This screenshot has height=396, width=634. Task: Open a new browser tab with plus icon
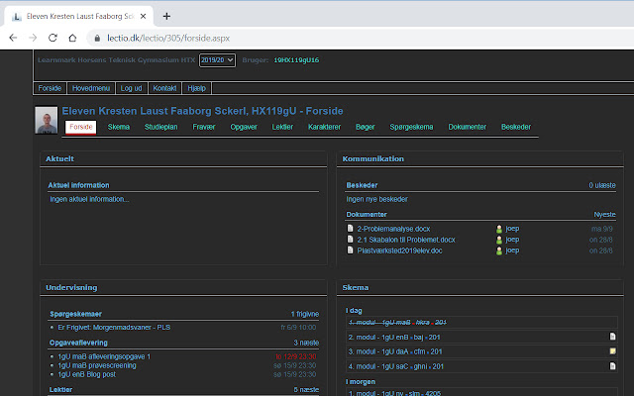click(166, 16)
